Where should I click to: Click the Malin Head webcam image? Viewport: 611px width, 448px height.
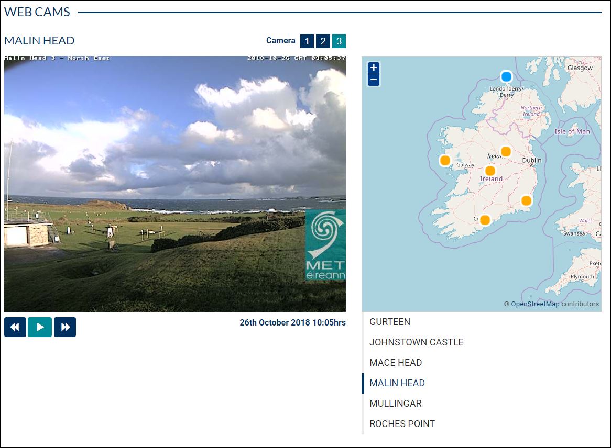[x=174, y=184]
